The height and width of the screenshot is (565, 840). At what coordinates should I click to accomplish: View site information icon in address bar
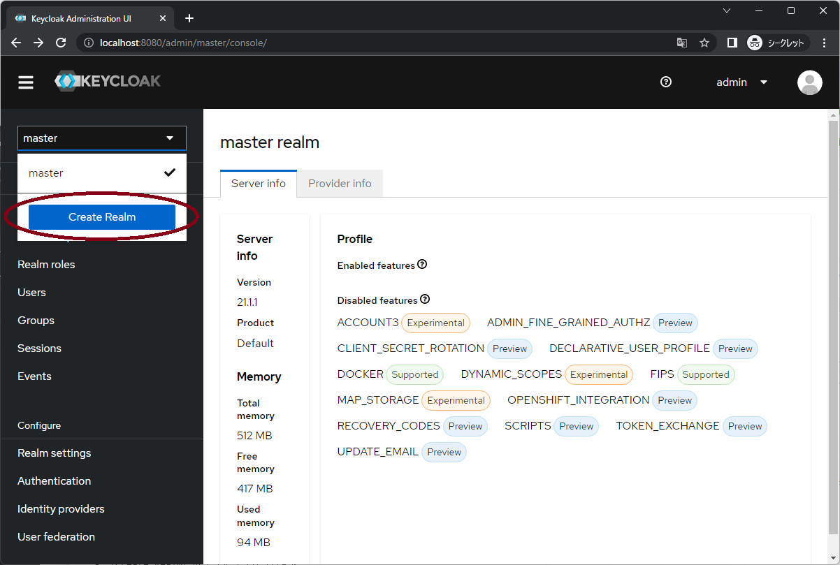[89, 43]
